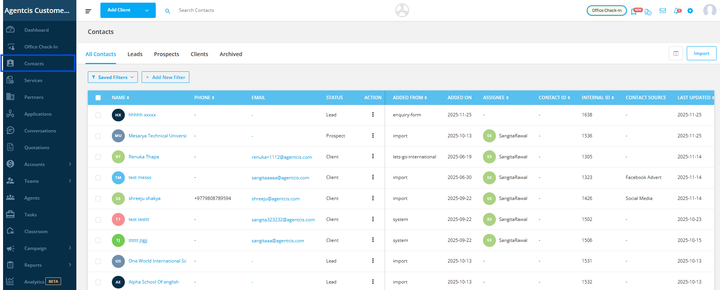This screenshot has width=720, height=290.
Task: Switch to the Leads tab
Action: pyautogui.click(x=135, y=54)
